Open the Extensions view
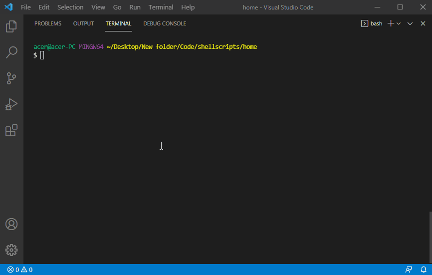Screen dimensions: 432x275 point(11,130)
